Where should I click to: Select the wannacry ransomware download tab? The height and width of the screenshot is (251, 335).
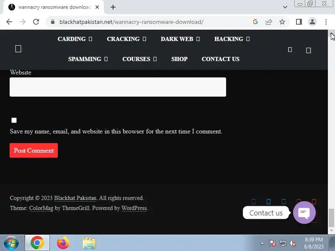point(54,7)
